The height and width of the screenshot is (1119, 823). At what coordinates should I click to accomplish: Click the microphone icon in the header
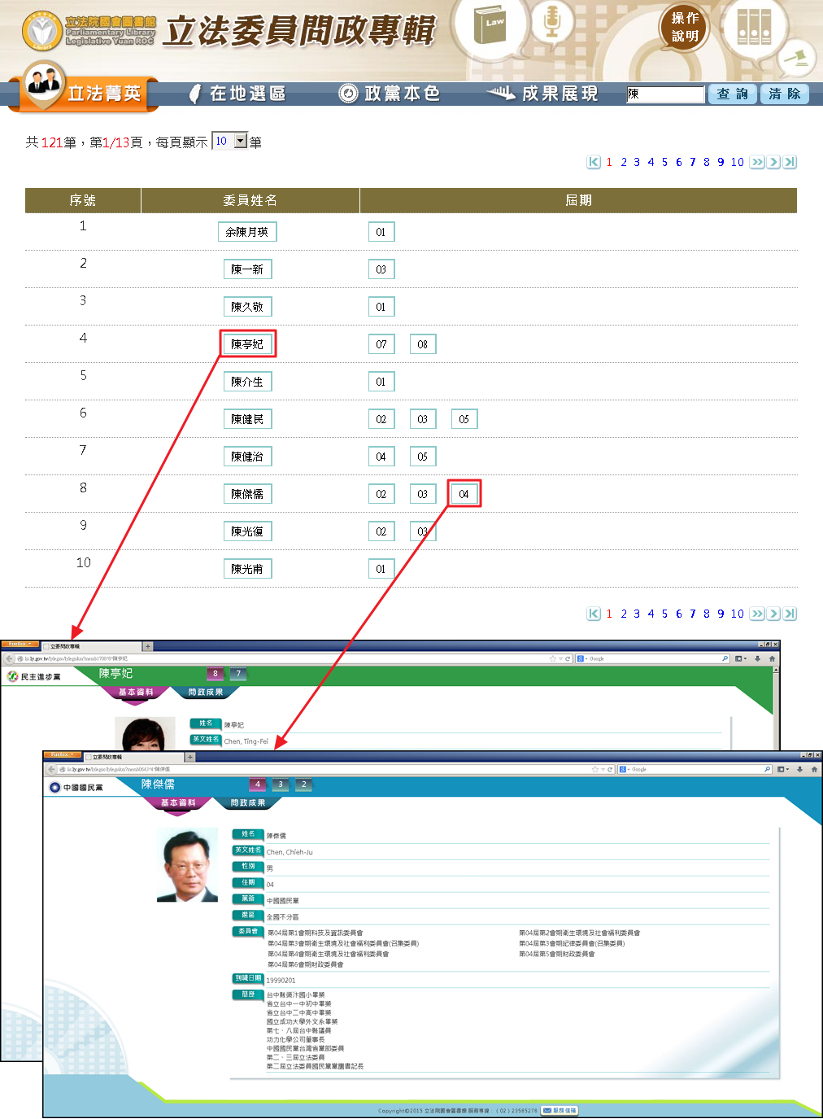[552, 22]
